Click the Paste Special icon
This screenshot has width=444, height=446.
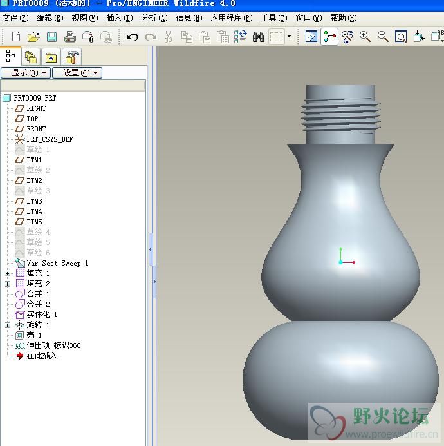pos(223,37)
